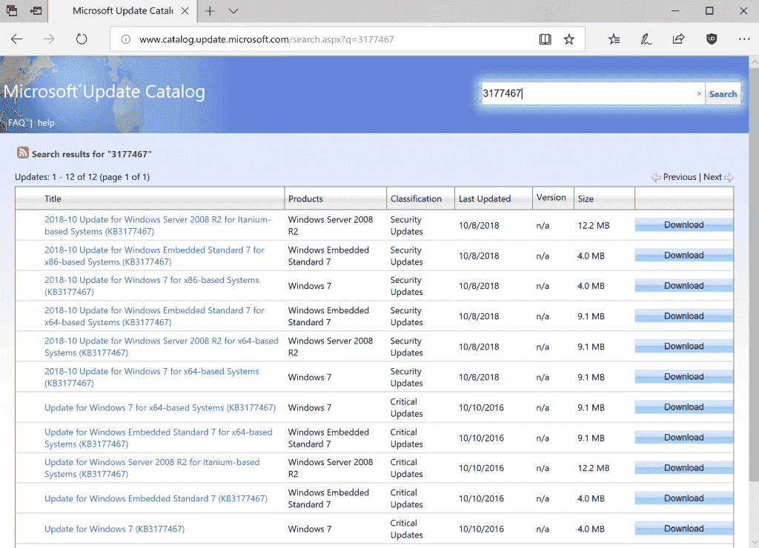Open Reading view in the address bar
Image resolution: width=759 pixels, height=548 pixels.
click(546, 39)
